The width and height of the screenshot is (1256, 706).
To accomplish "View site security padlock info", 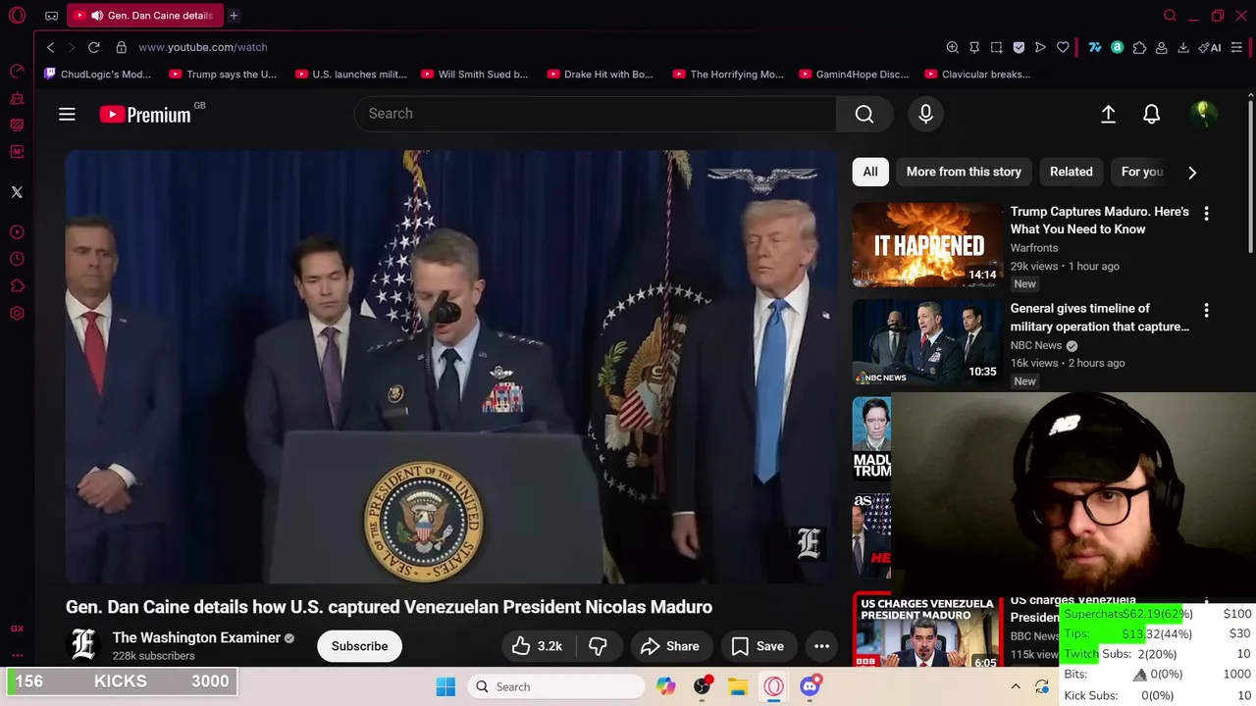I will click(121, 47).
